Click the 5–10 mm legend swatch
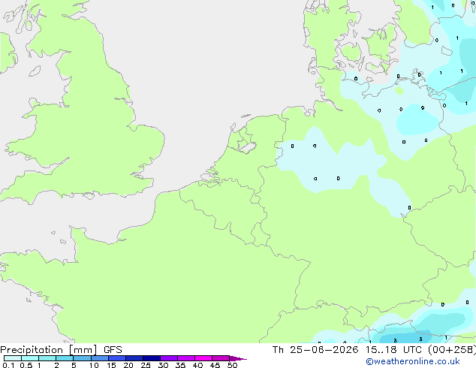The image size is (476, 368). pos(82,358)
